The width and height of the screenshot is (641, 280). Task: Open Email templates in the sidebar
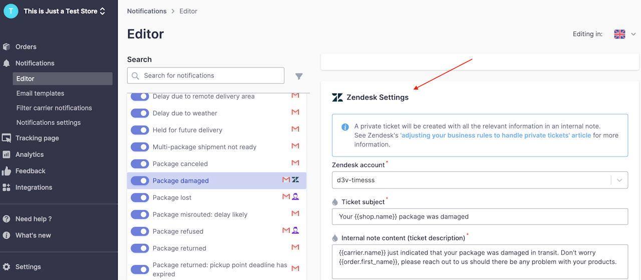coord(40,93)
